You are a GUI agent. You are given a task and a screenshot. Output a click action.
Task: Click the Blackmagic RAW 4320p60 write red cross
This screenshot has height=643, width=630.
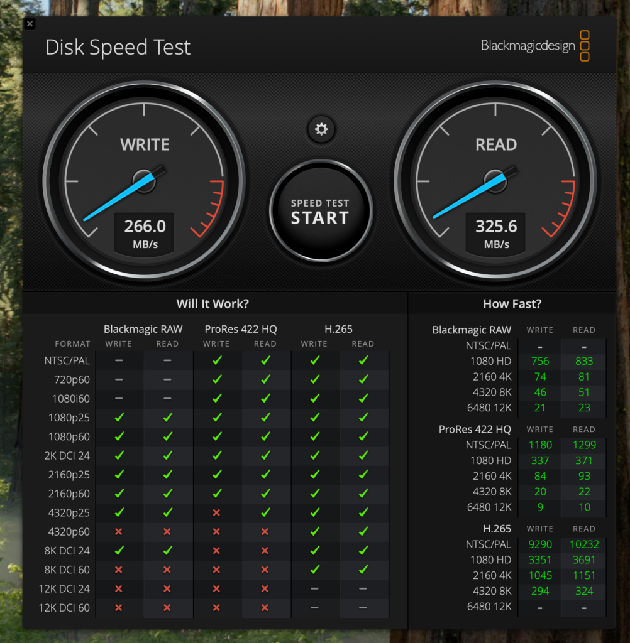pyautogui.click(x=119, y=532)
